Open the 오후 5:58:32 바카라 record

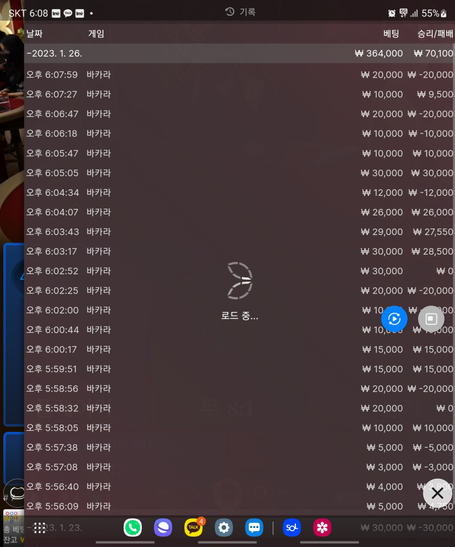pos(239,408)
